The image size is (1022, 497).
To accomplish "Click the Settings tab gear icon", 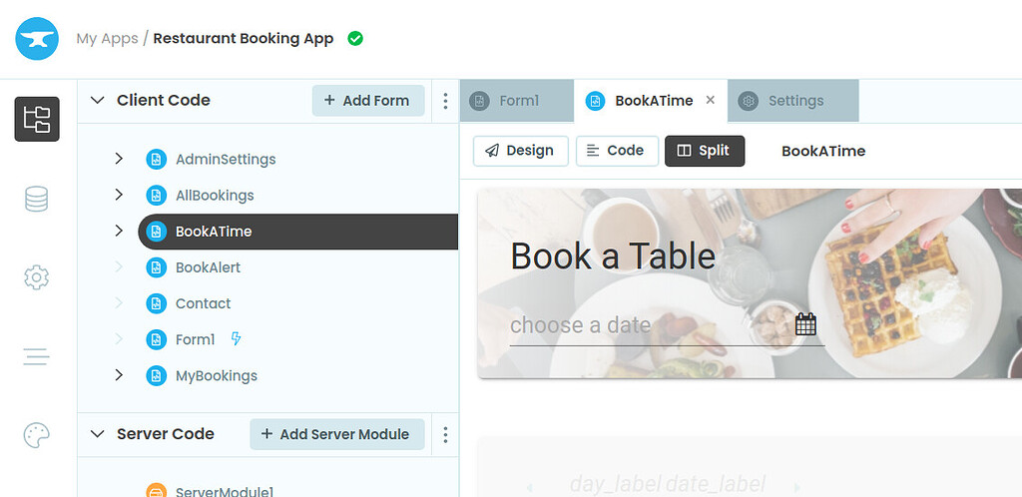I will click(x=748, y=101).
